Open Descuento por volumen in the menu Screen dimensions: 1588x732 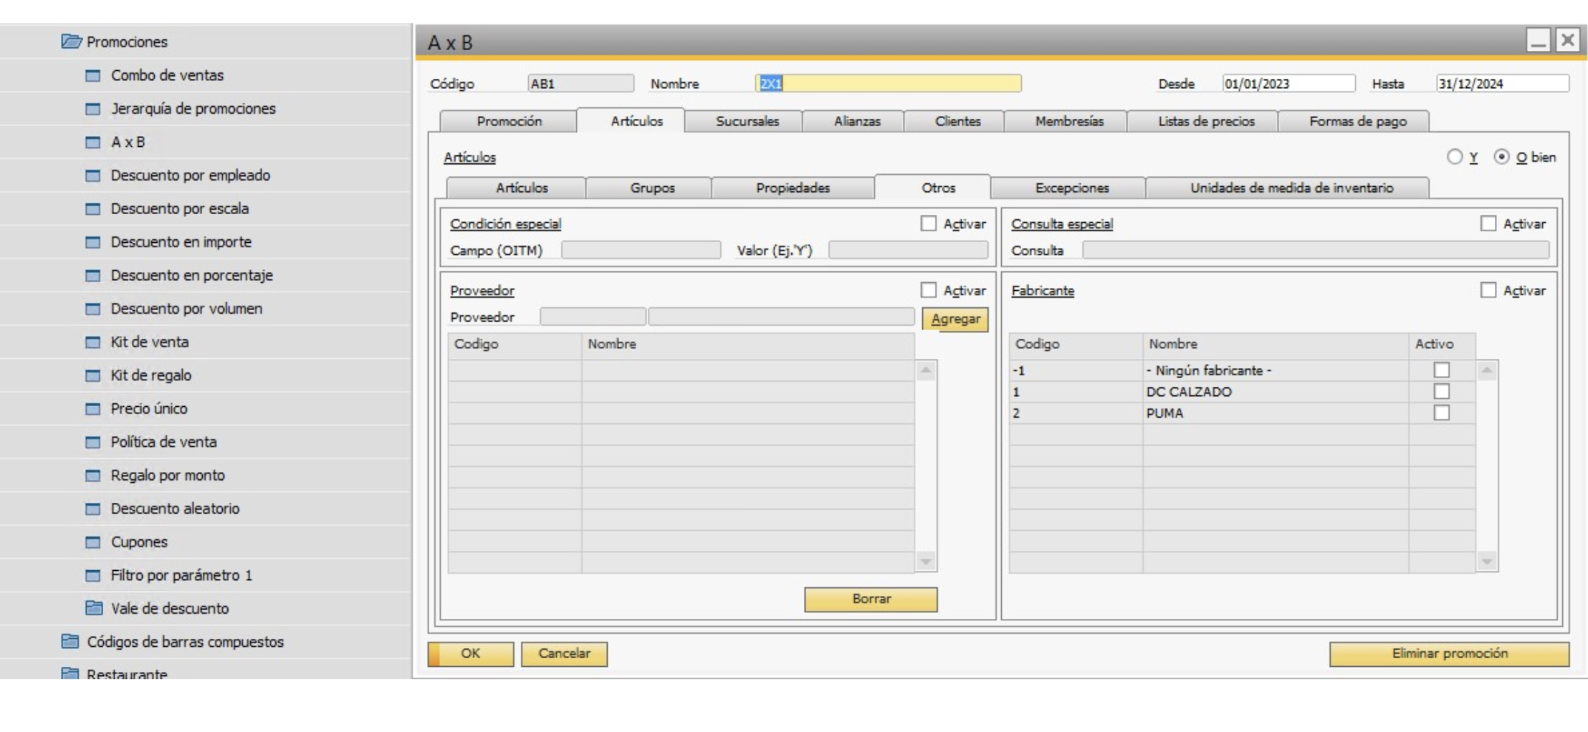click(x=186, y=309)
